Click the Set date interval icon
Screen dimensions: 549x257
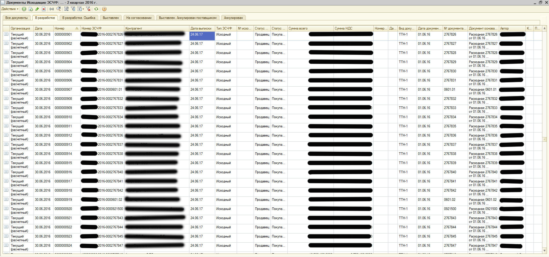point(52,9)
